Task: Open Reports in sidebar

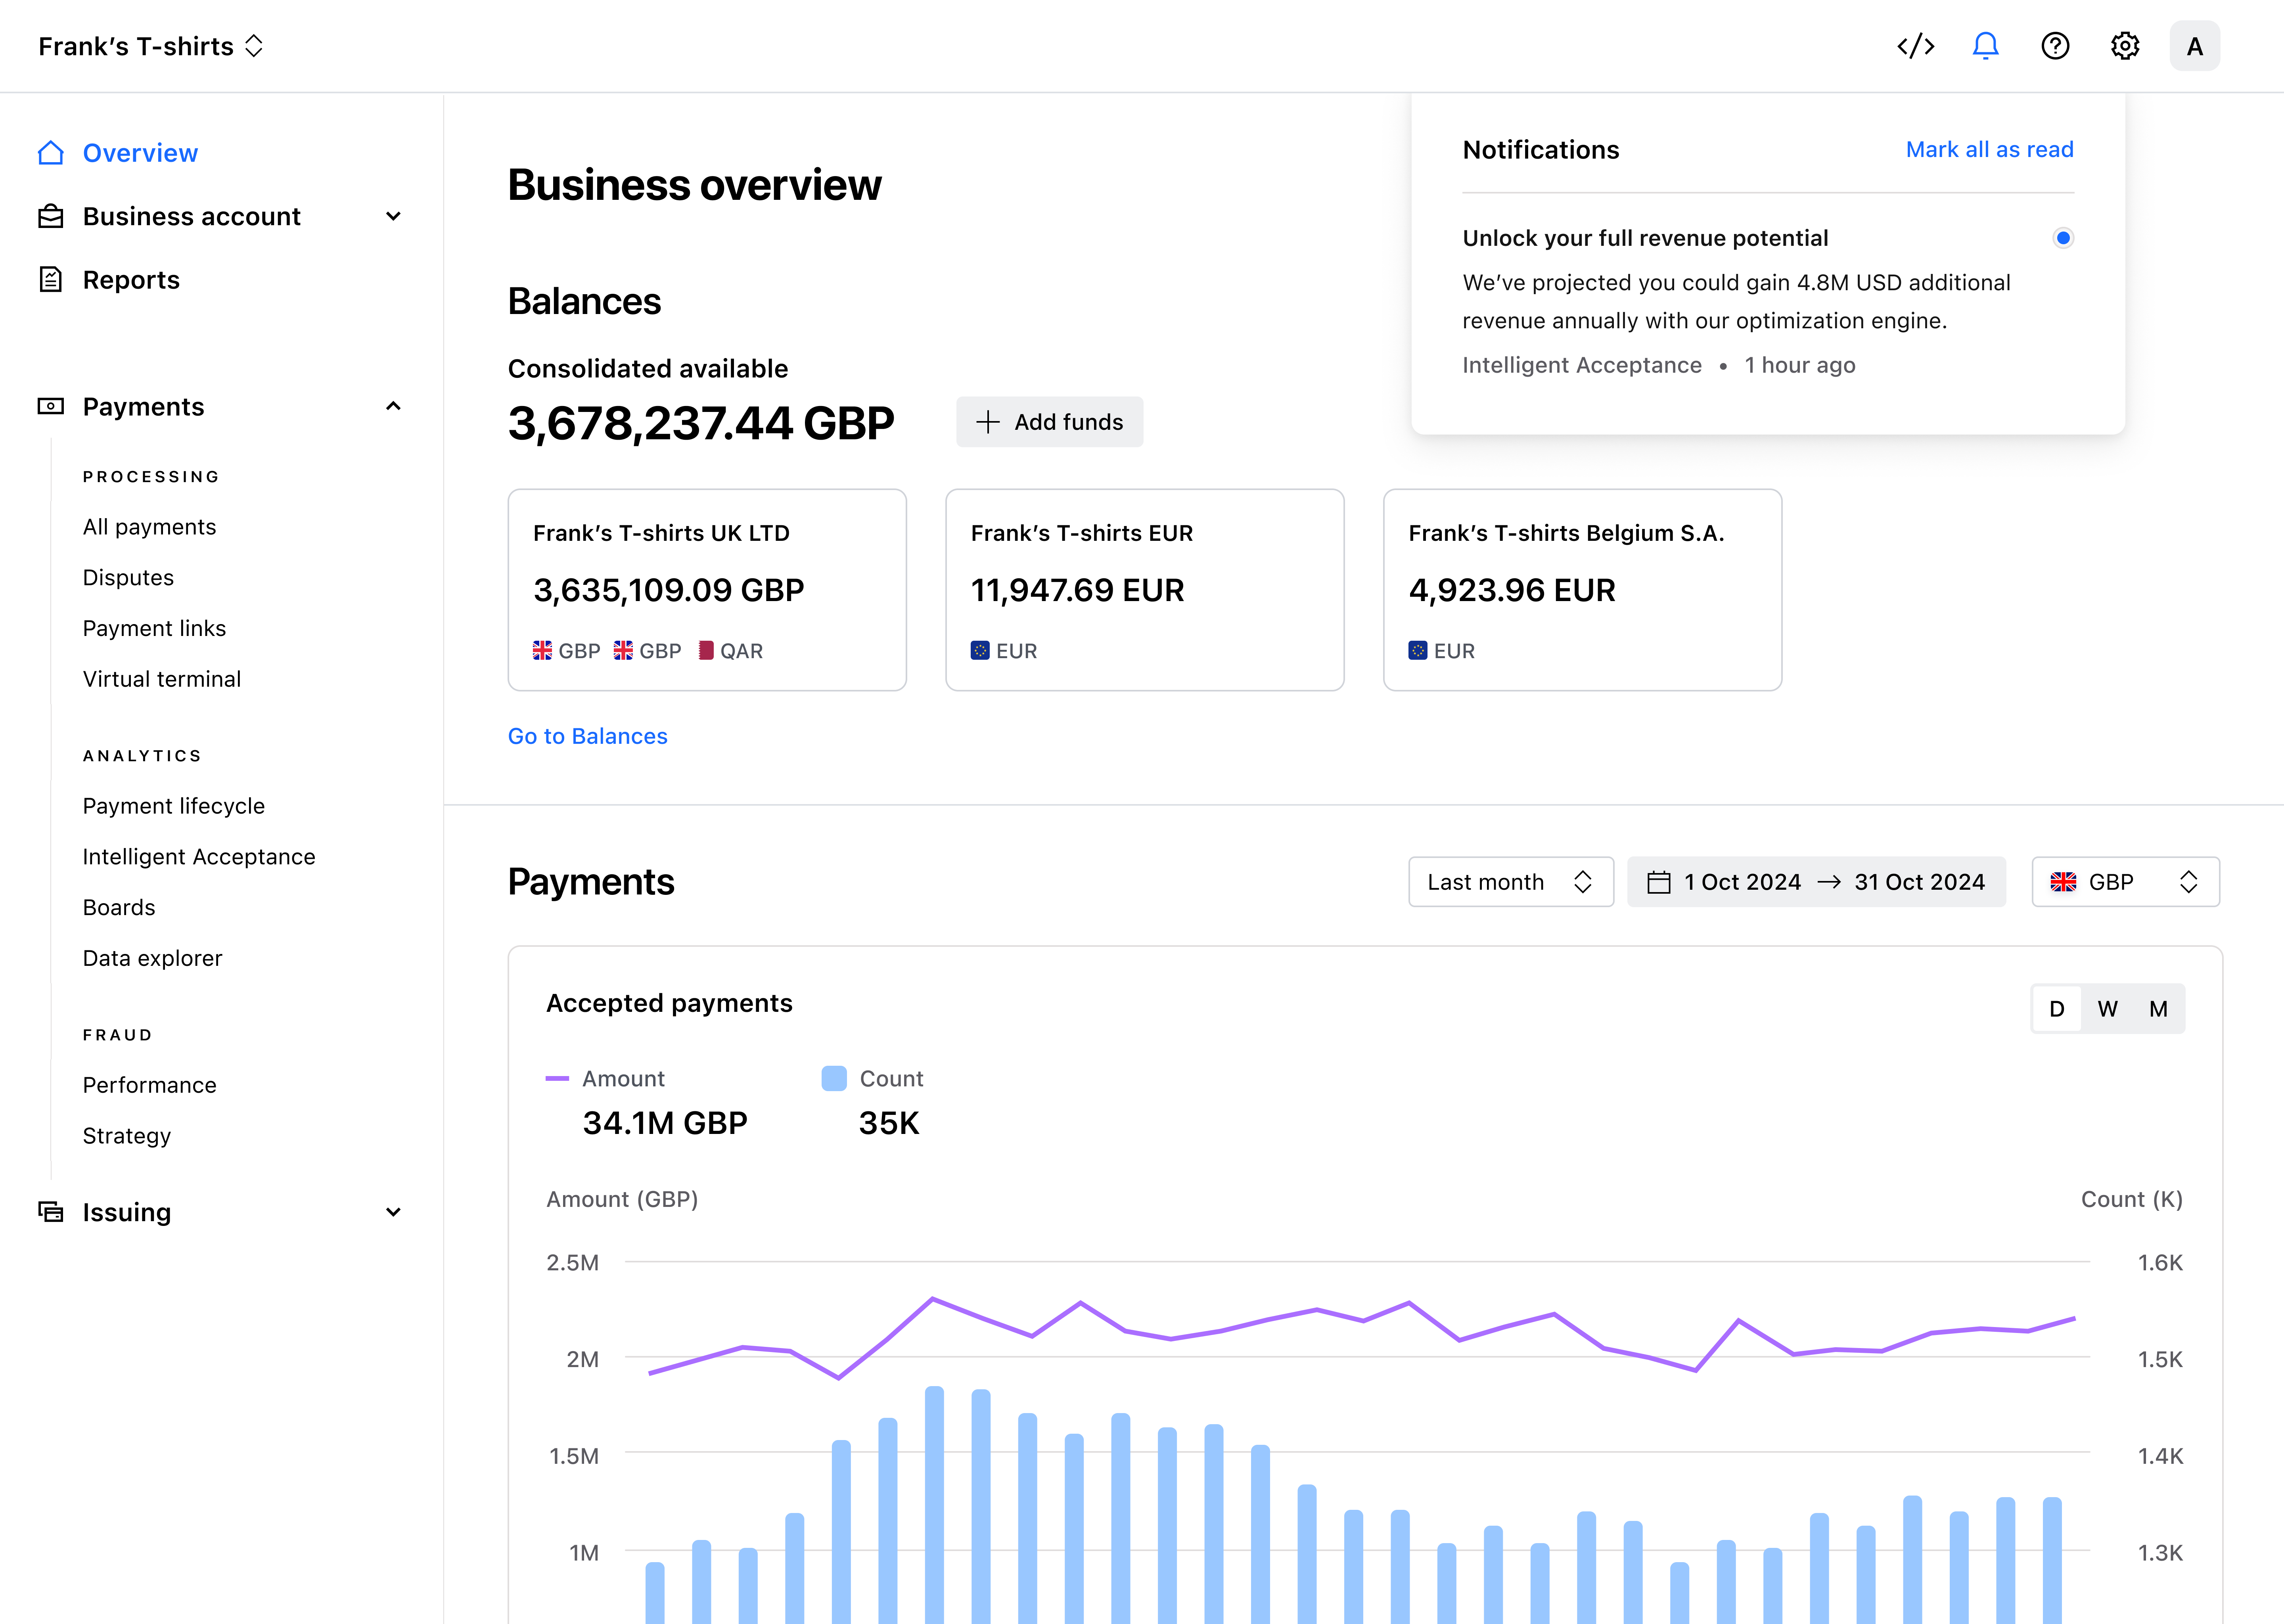Action: (131, 279)
